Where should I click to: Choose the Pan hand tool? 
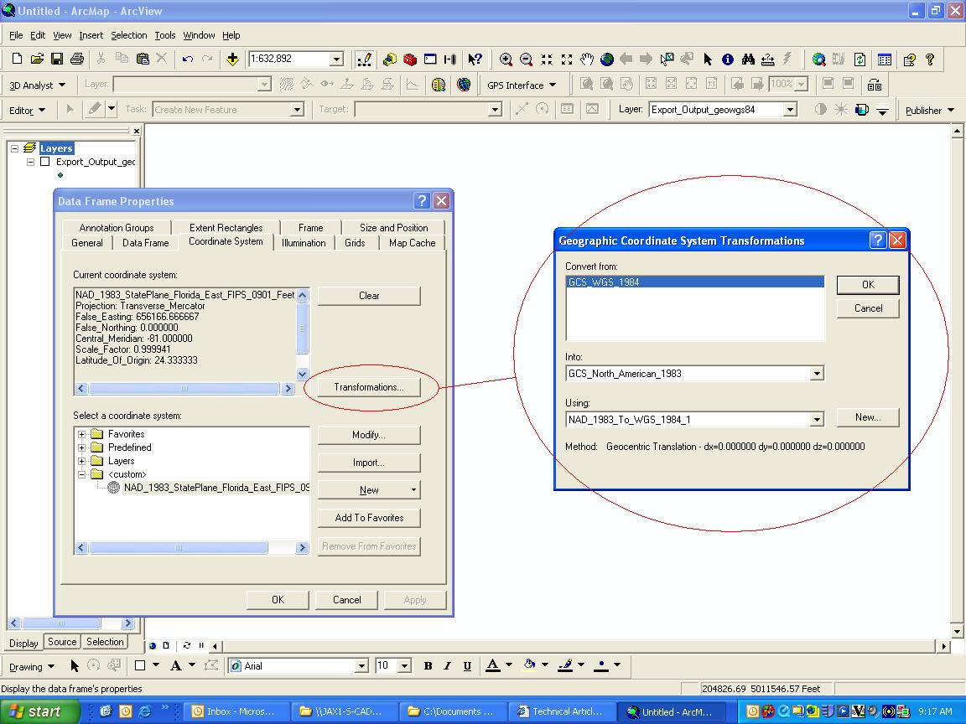click(x=587, y=59)
